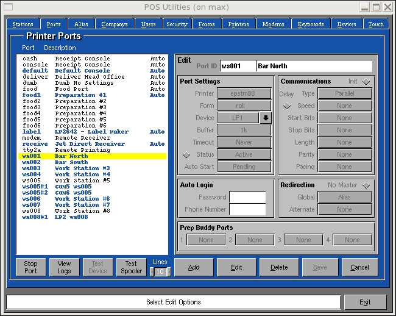396x316 pixels.
Task: Select the 'ws005#1 COM5 ws005' row
Action: (x=93, y=187)
